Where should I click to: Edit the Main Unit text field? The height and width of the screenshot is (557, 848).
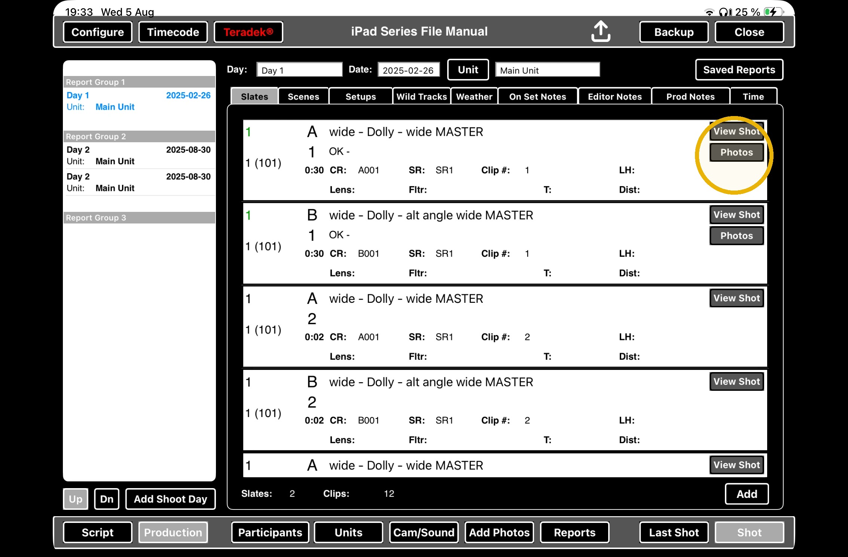click(547, 70)
